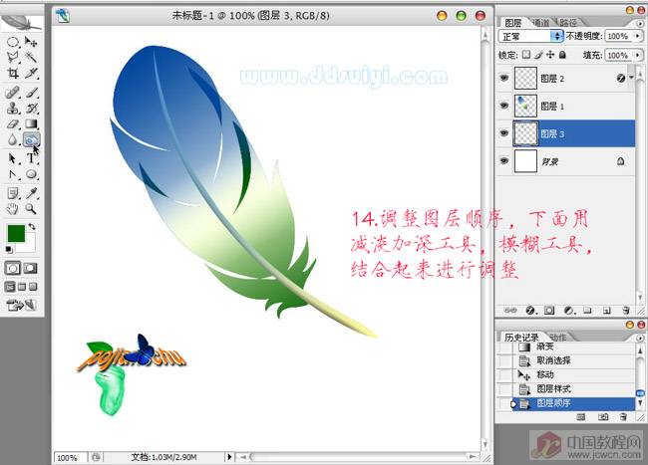Select the Pen/Convert Point tool
This screenshot has height=465, width=648.
point(13,174)
